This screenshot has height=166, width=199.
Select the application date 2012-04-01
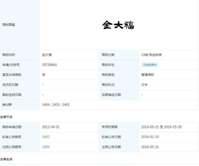(51, 127)
